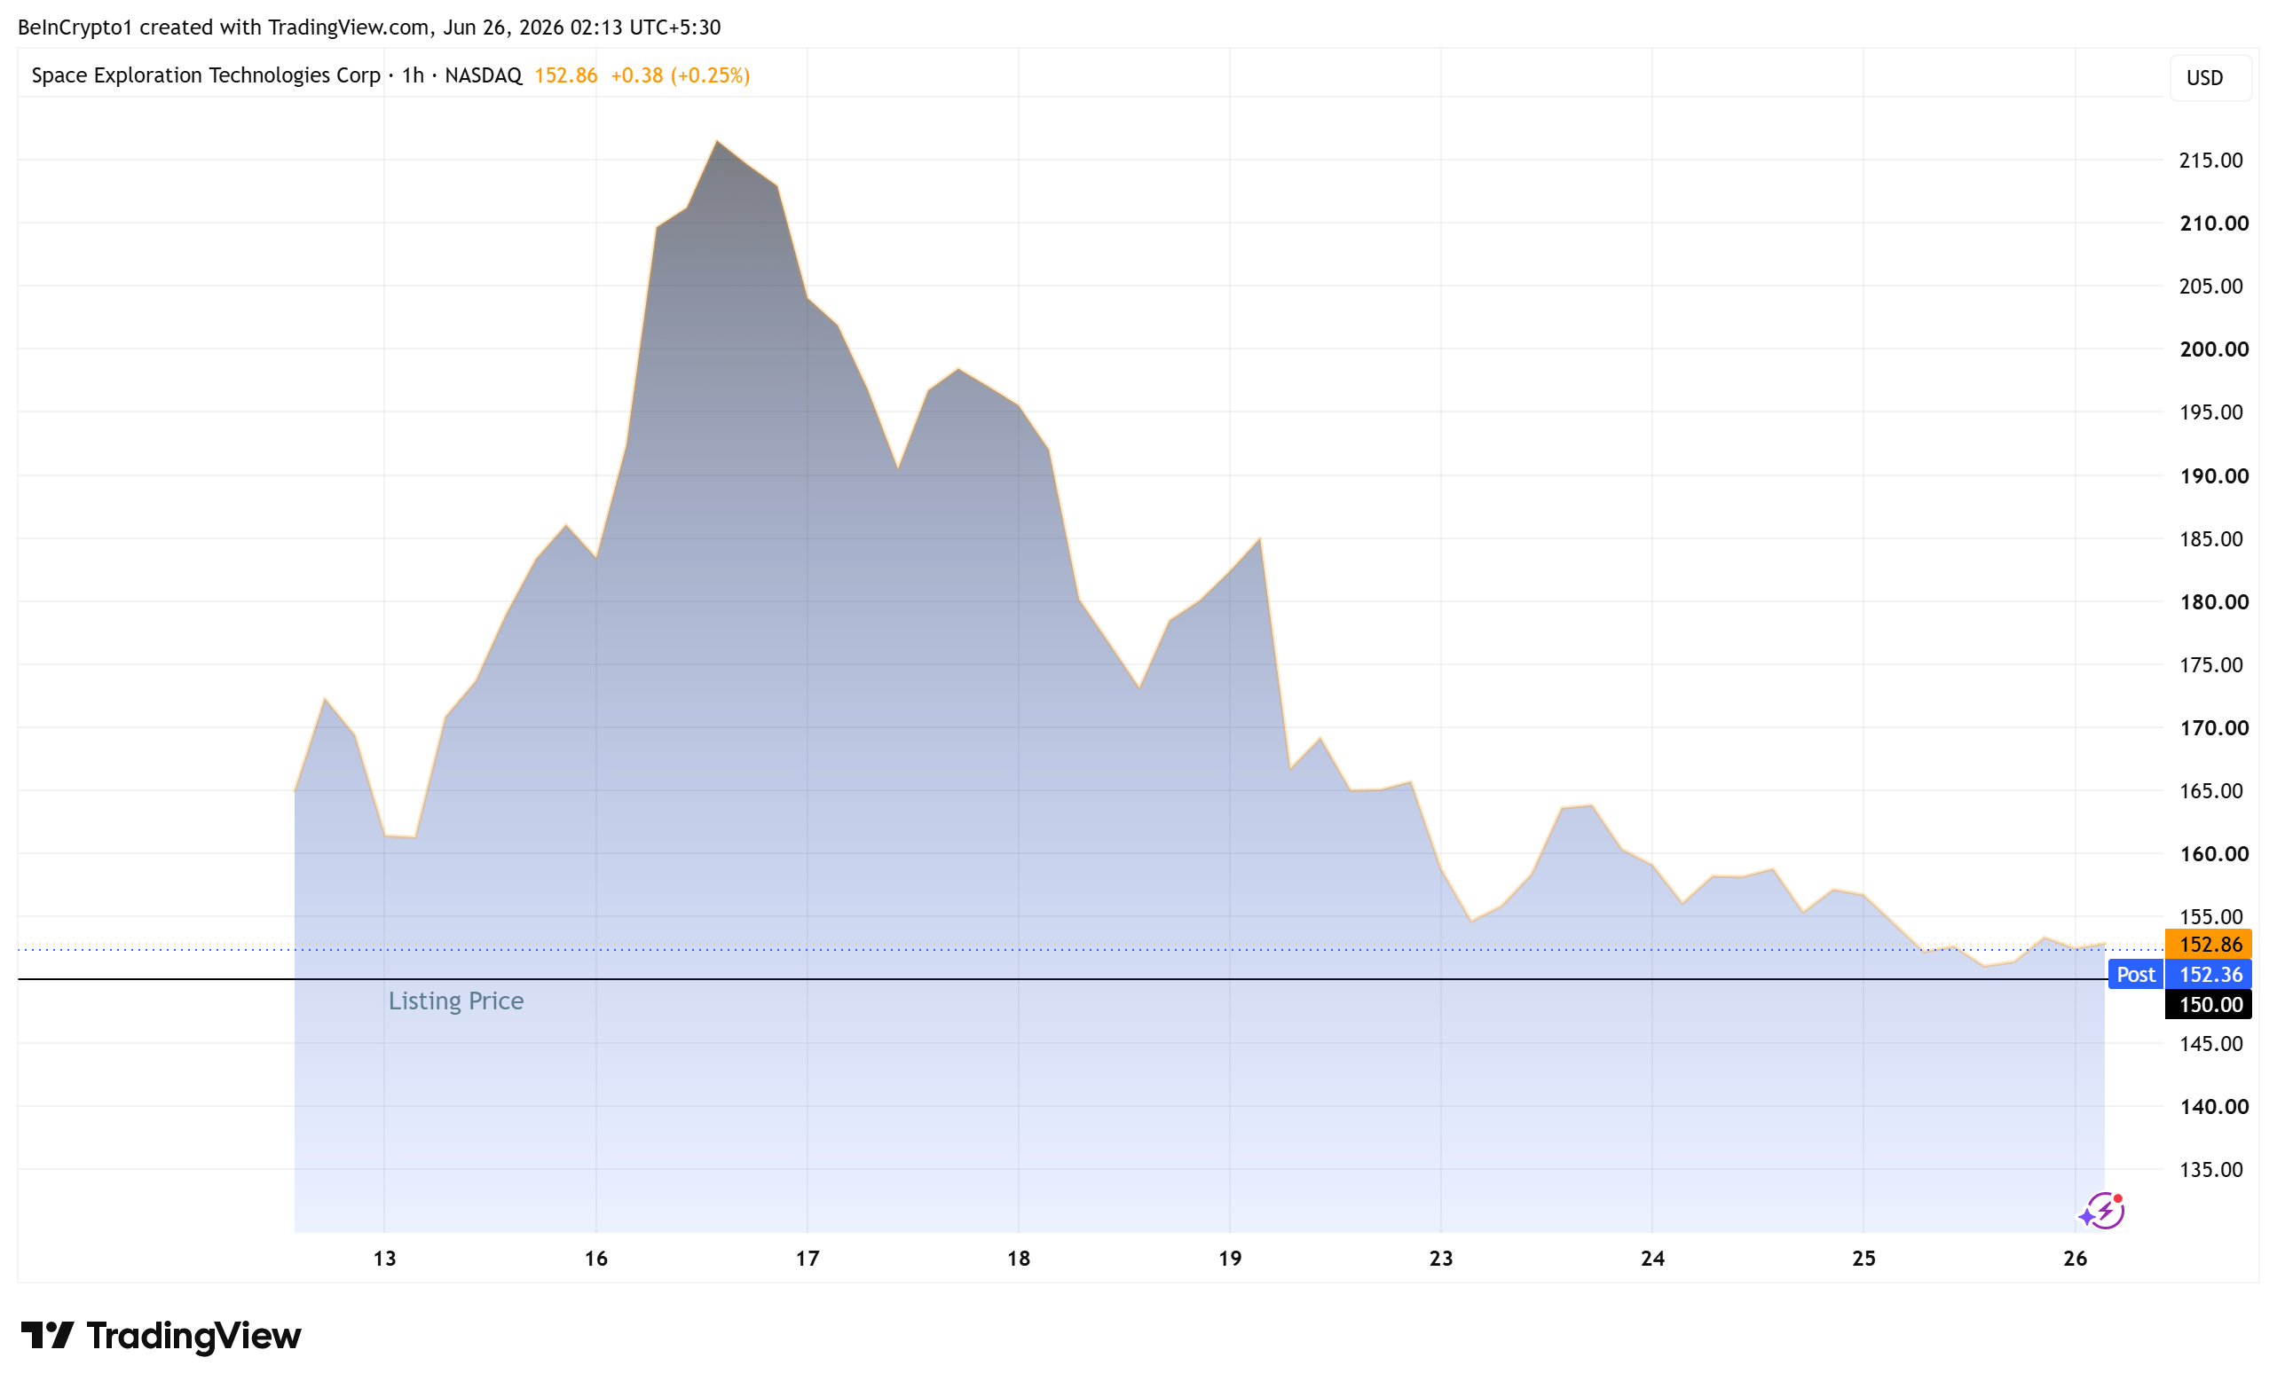The image size is (2277, 1389).
Task: Click the 180.00 price axis label
Action: point(2214,602)
